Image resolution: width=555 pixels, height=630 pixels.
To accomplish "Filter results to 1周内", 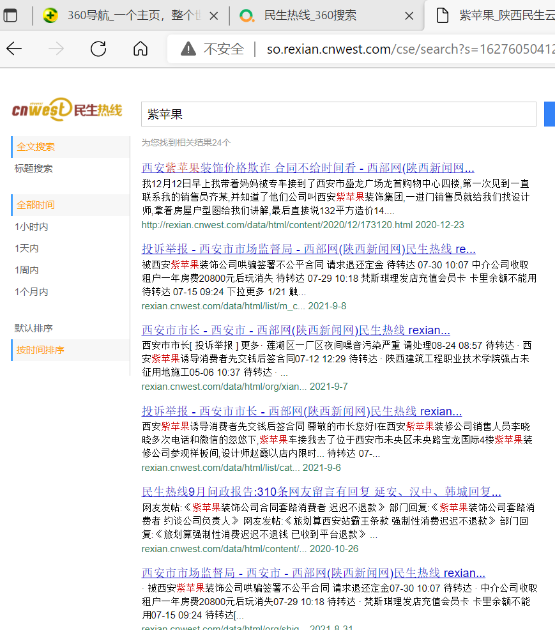I will [x=27, y=270].
